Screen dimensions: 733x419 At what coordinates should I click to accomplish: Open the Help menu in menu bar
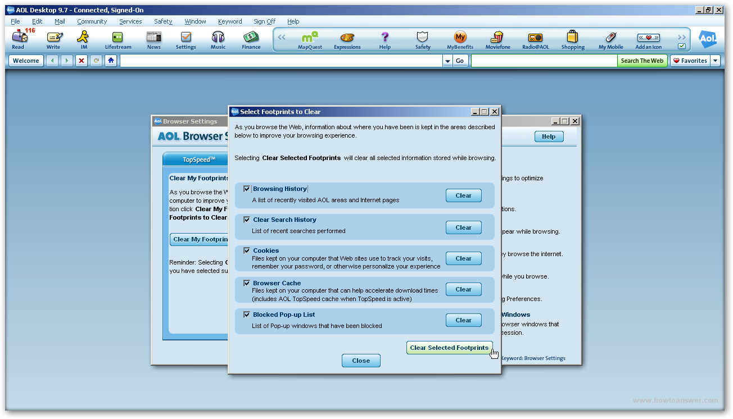(293, 21)
